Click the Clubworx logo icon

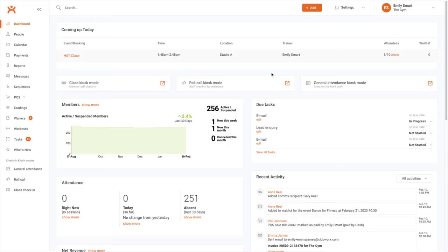click(12, 9)
